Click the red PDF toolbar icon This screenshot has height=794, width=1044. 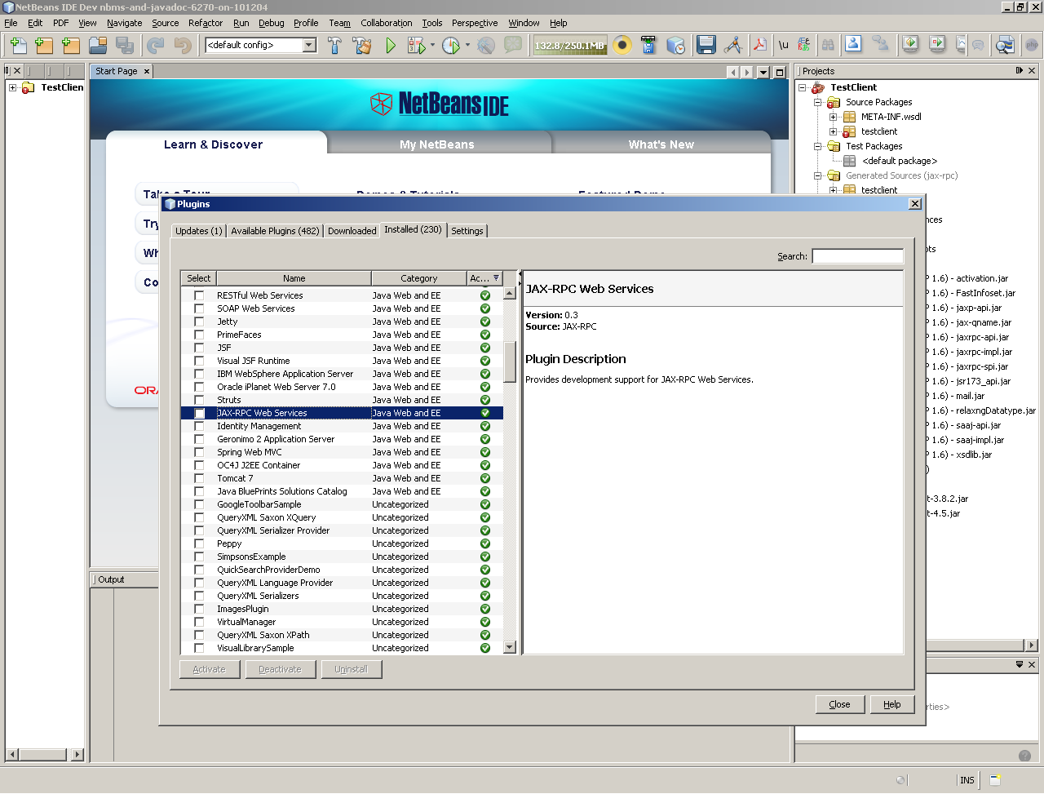[x=760, y=46]
